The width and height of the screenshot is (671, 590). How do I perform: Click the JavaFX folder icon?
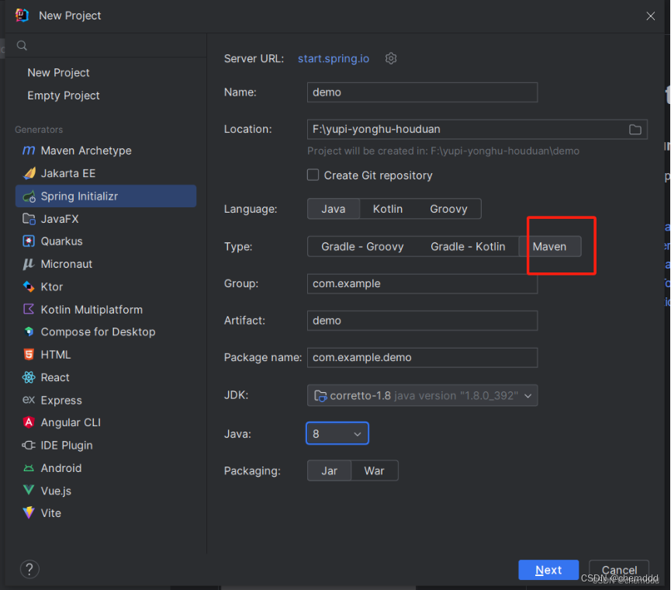tap(29, 219)
